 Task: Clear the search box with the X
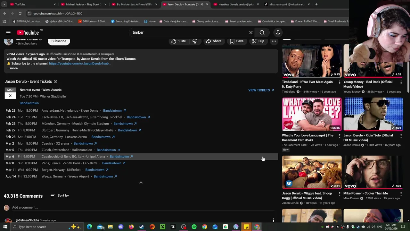point(251,32)
